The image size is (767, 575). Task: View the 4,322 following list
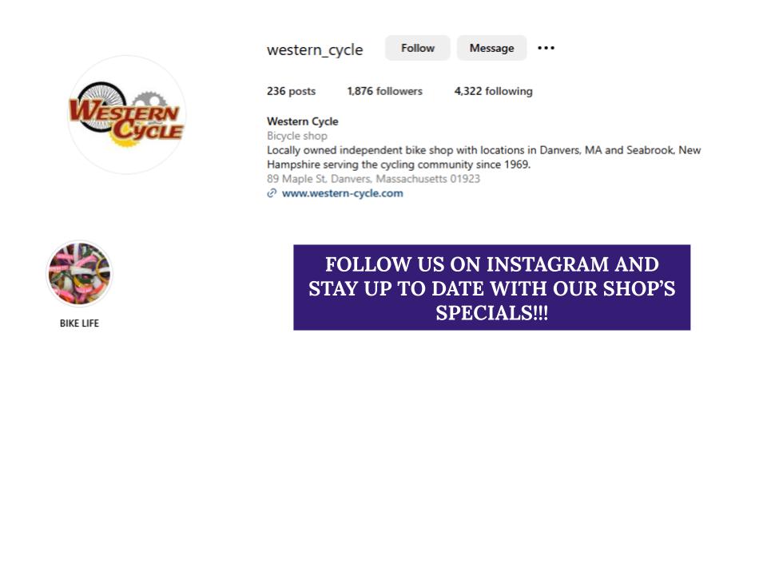coord(493,91)
